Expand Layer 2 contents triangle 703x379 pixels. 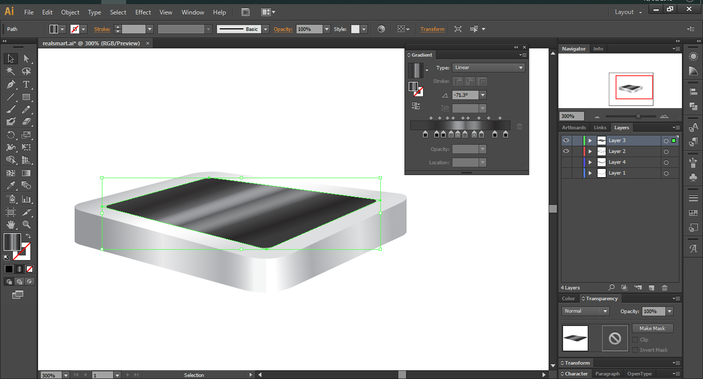590,151
